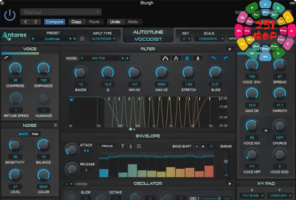Choose the third, highlighted filter band shape
Image resolution: width=296 pixels, height=200 pixels.
point(187,58)
